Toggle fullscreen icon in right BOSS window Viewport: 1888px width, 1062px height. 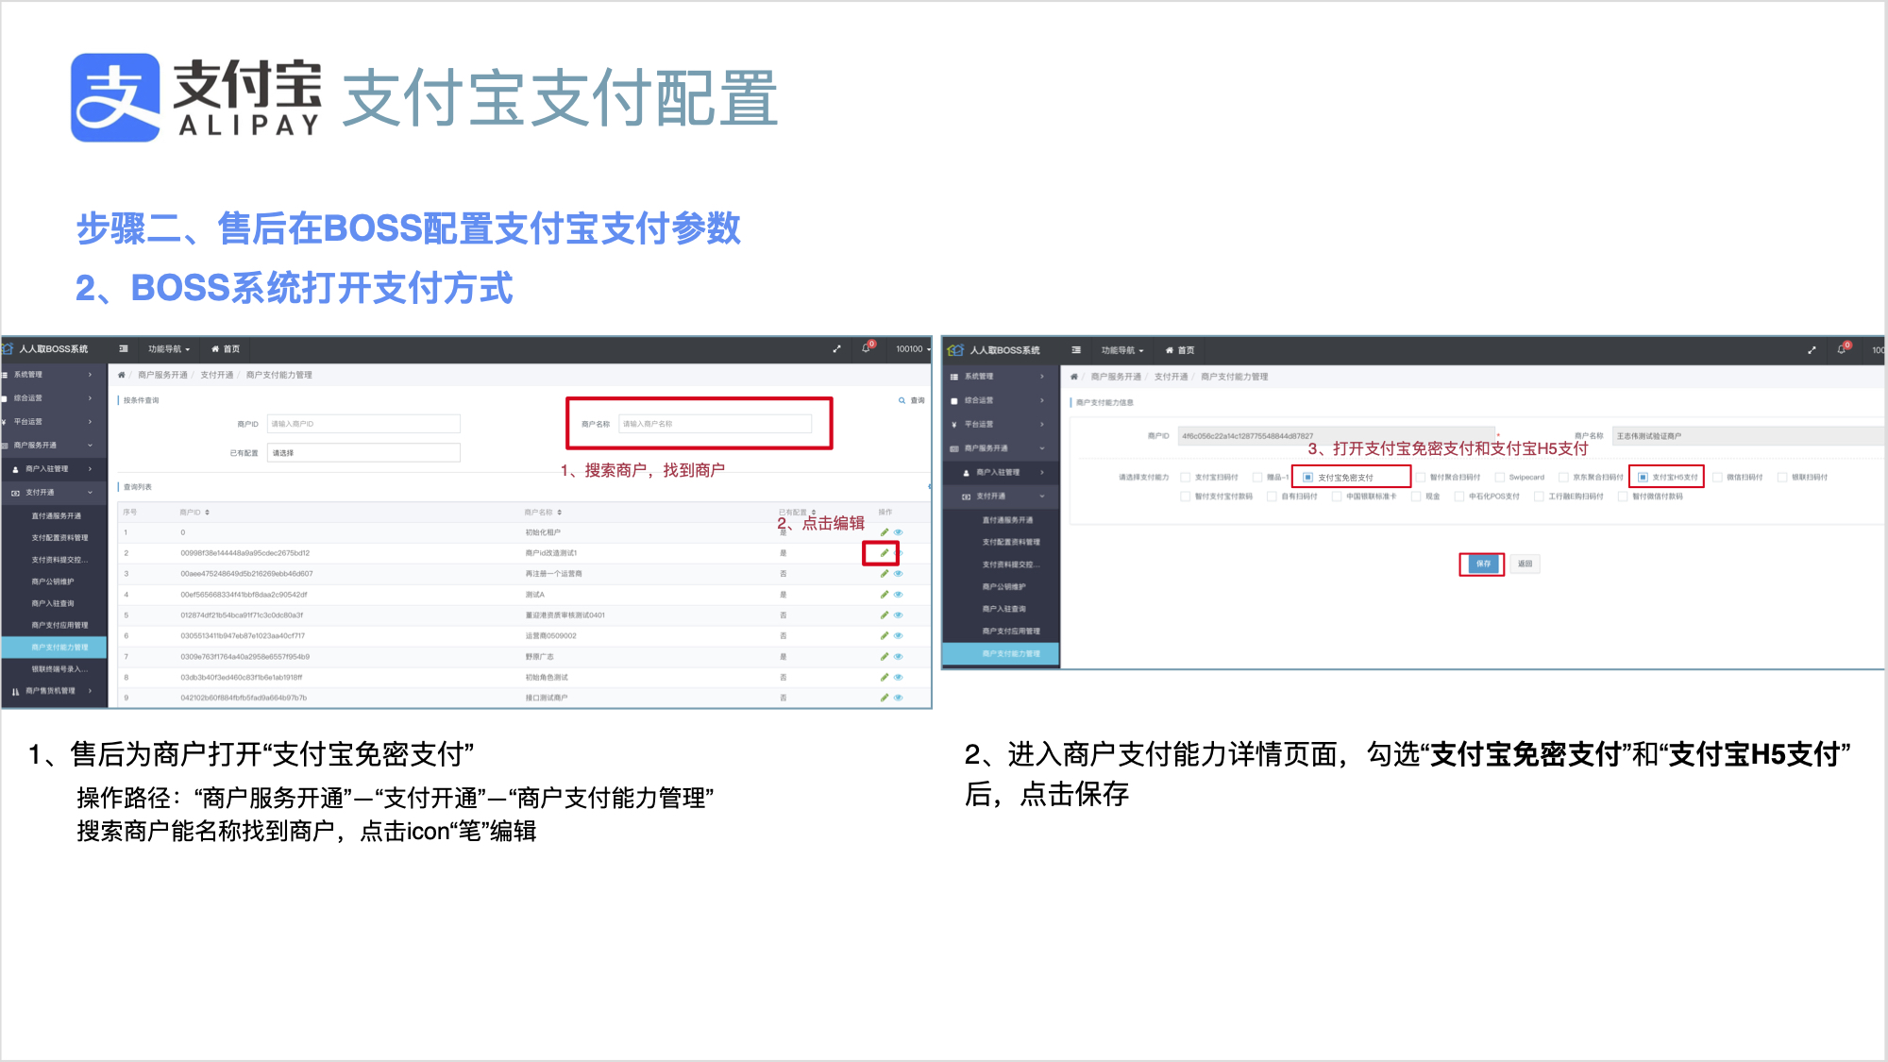coord(1812,350)
